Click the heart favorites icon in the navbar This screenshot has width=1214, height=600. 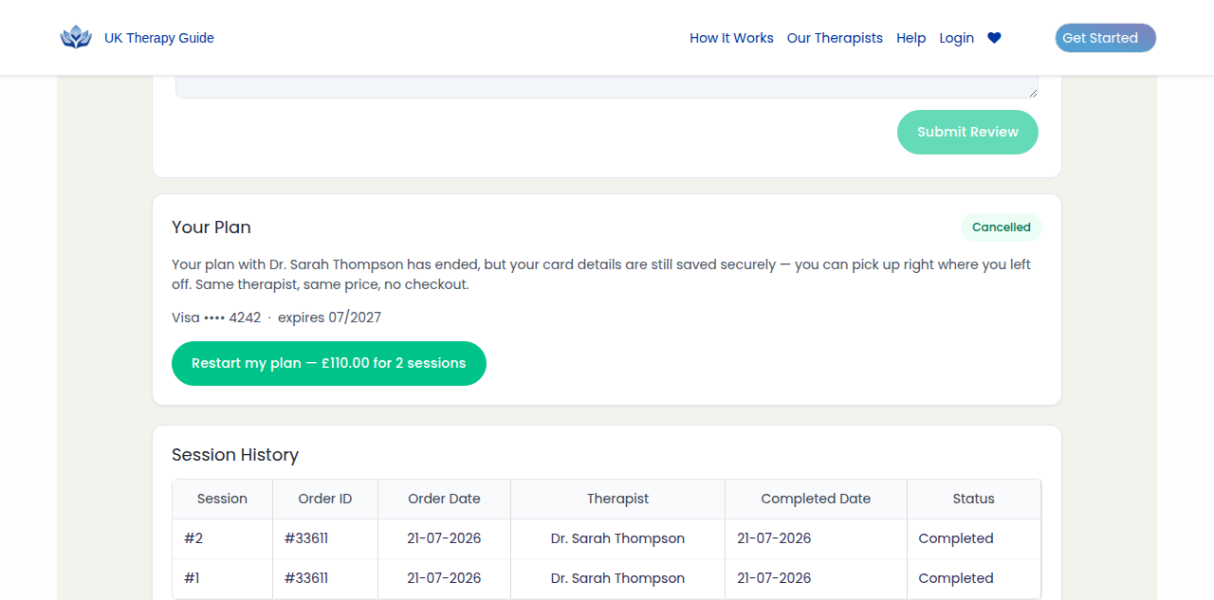tap(994, 38)
